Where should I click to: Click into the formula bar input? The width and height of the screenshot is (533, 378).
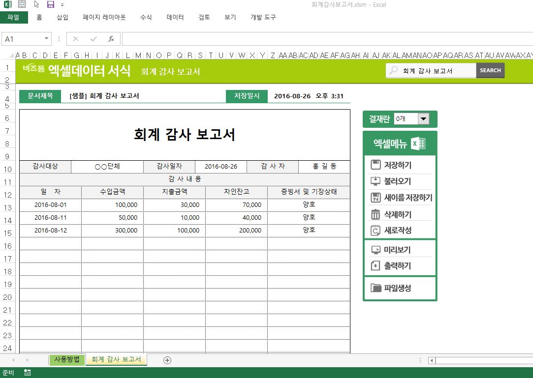(327, 39)
